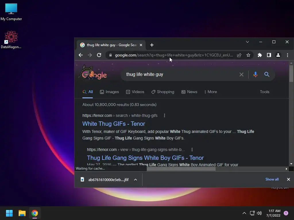View site info via the padlock icon
294x220 pixels.
[111, 55]
